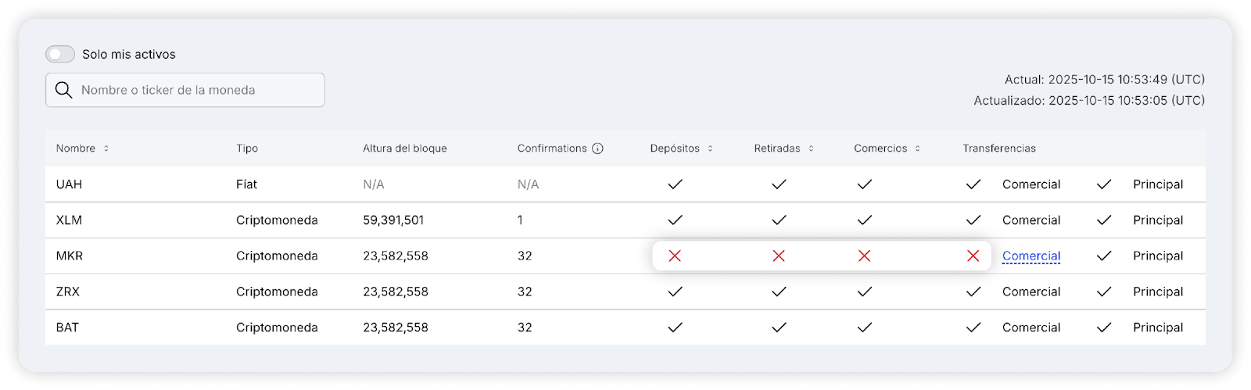1251x390 pixels.
Task: Click Principal in the ZRX row
Action: (x=1157, y=292)
